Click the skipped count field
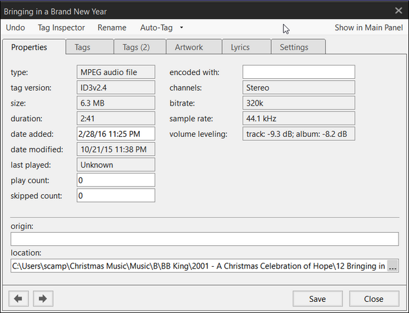The image size is (409, 313). (116, 196)
